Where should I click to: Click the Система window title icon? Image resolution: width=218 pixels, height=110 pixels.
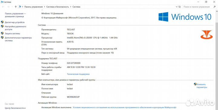[x=2, y=2]
